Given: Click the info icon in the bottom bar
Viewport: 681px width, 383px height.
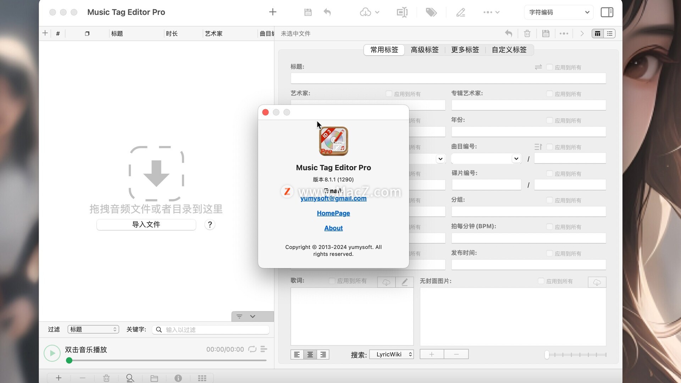Looking at the screenshot, I should pyautogui.click(x=178, y=378).
